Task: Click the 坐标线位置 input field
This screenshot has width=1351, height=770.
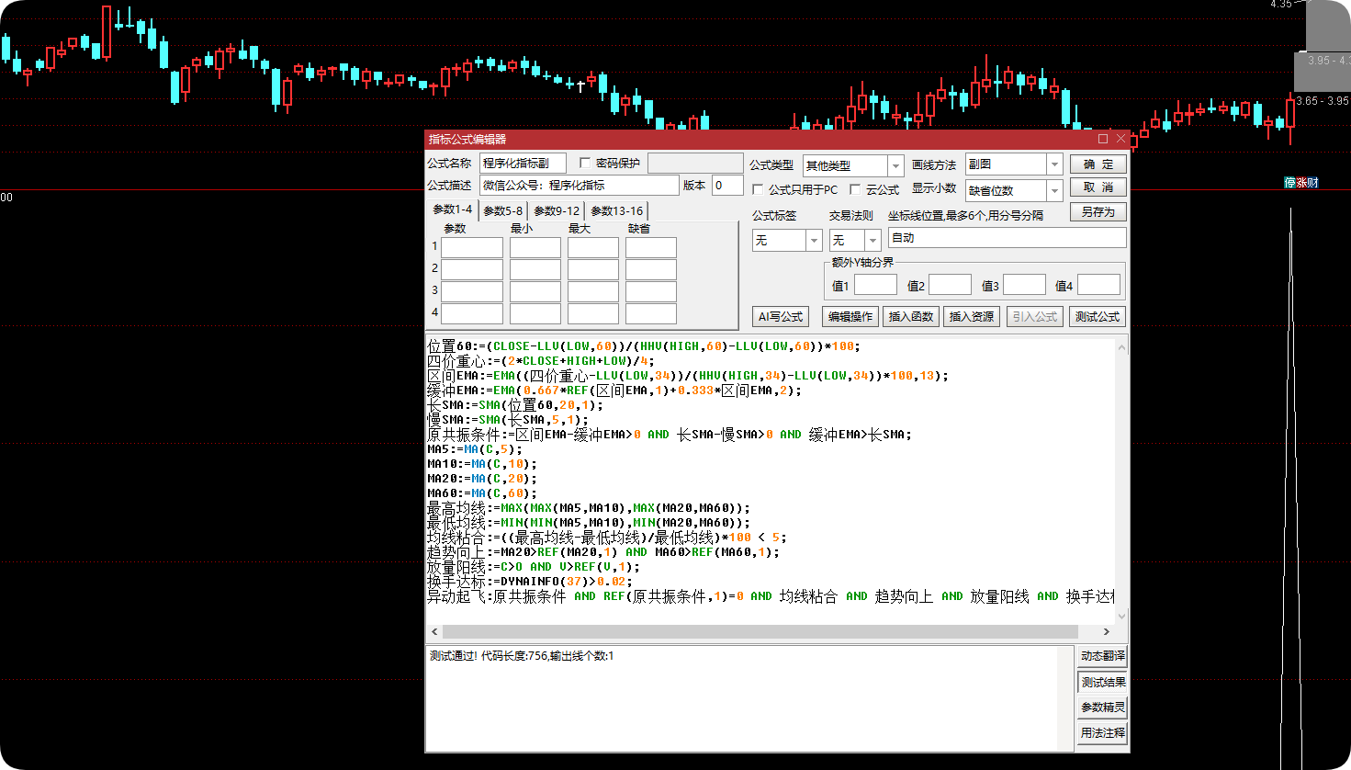Action: [x=1008, y=238]
